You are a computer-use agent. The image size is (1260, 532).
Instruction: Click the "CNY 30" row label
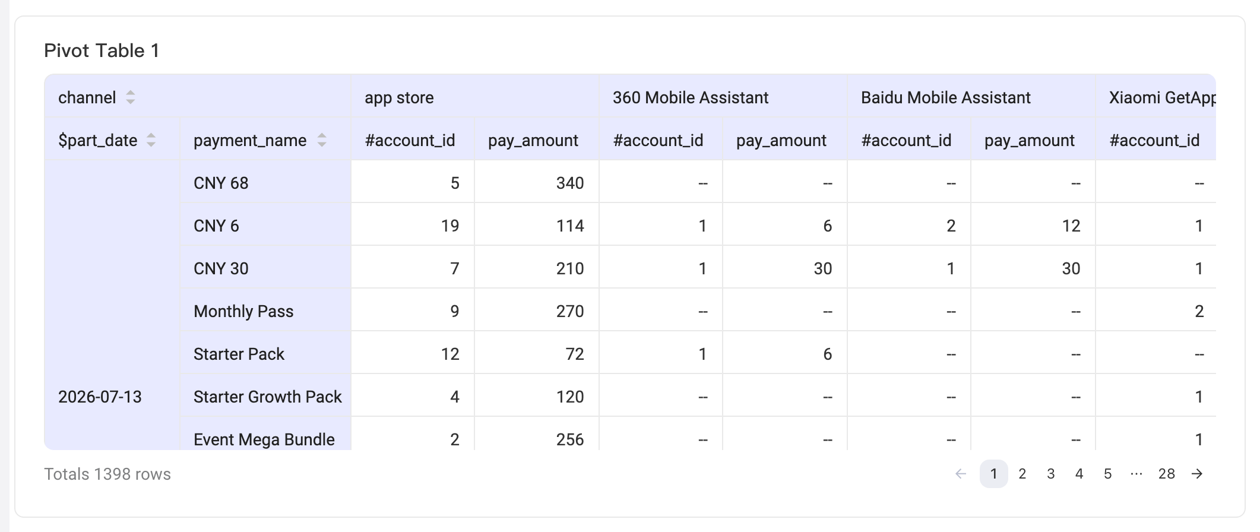[x=221, y=268]
